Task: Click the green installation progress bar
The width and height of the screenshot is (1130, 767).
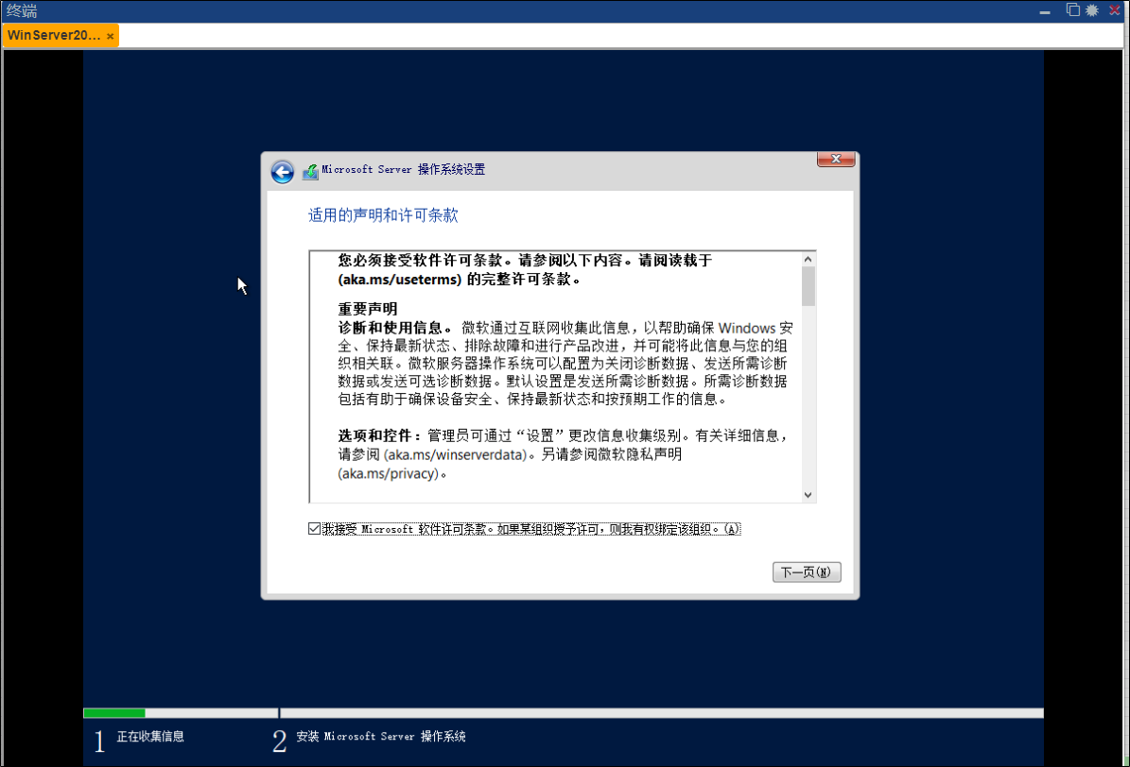Action: point(113,713)
